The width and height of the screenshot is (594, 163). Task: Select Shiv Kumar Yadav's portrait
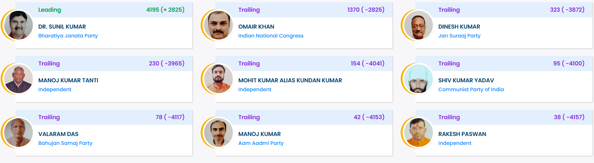click(419, 79)
